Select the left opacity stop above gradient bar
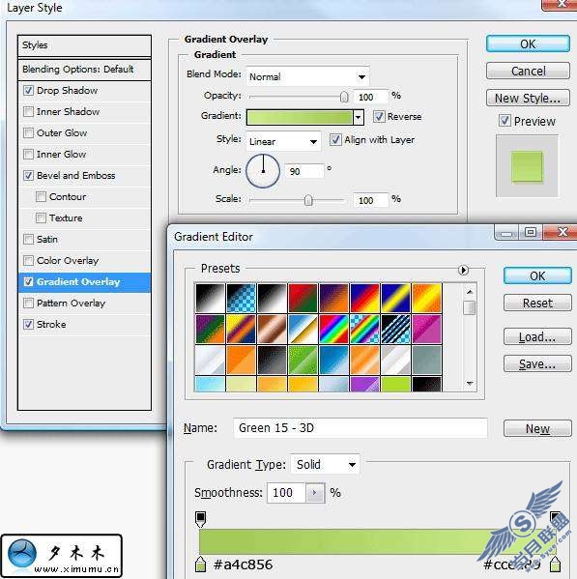The image size is (577, 579). (x=200, y=519)
